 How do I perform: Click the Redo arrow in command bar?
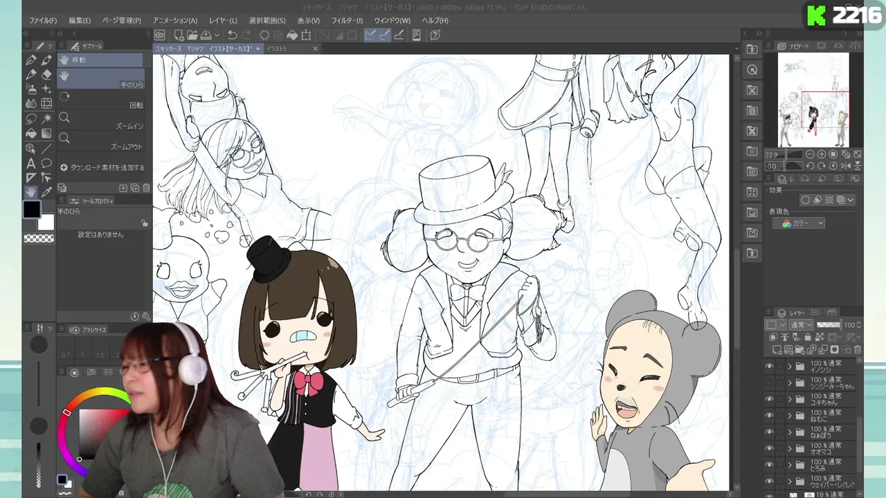(246, 35)
